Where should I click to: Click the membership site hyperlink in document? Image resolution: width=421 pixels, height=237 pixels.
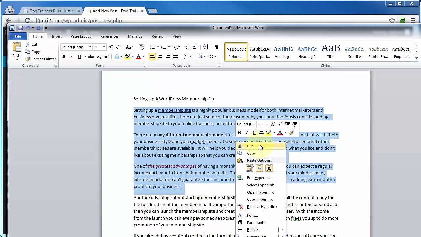[174, 110]
